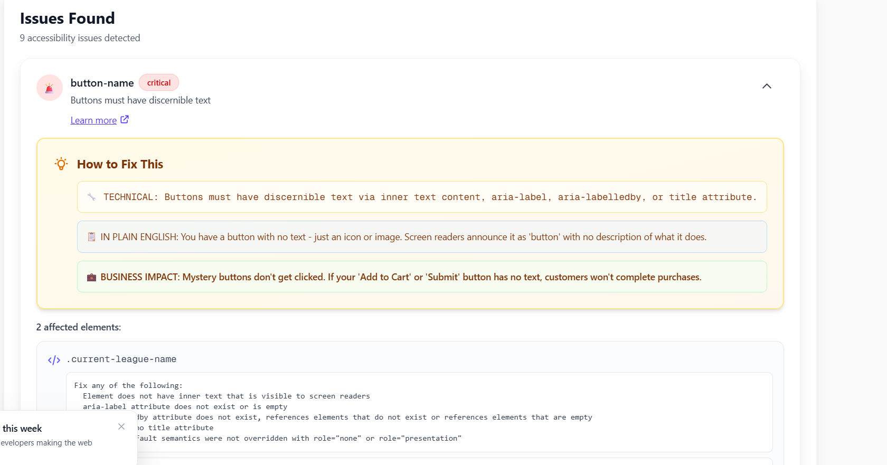Screen dimensions: 887x465
Task: Close the 'this week' popup
Action: tap(121, 426)
